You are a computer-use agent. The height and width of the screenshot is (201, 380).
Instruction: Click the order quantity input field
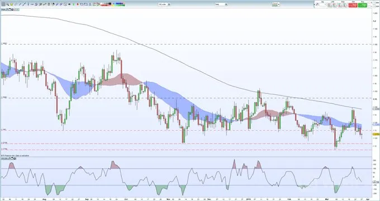322,4
